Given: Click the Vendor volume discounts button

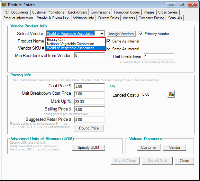Looking at the screenshot, I should [175, 148].
